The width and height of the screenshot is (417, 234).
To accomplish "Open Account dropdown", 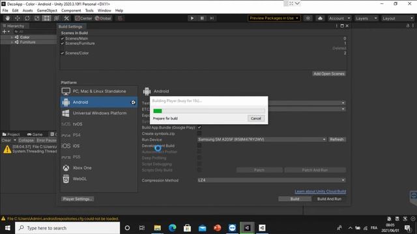I will 339,18.
